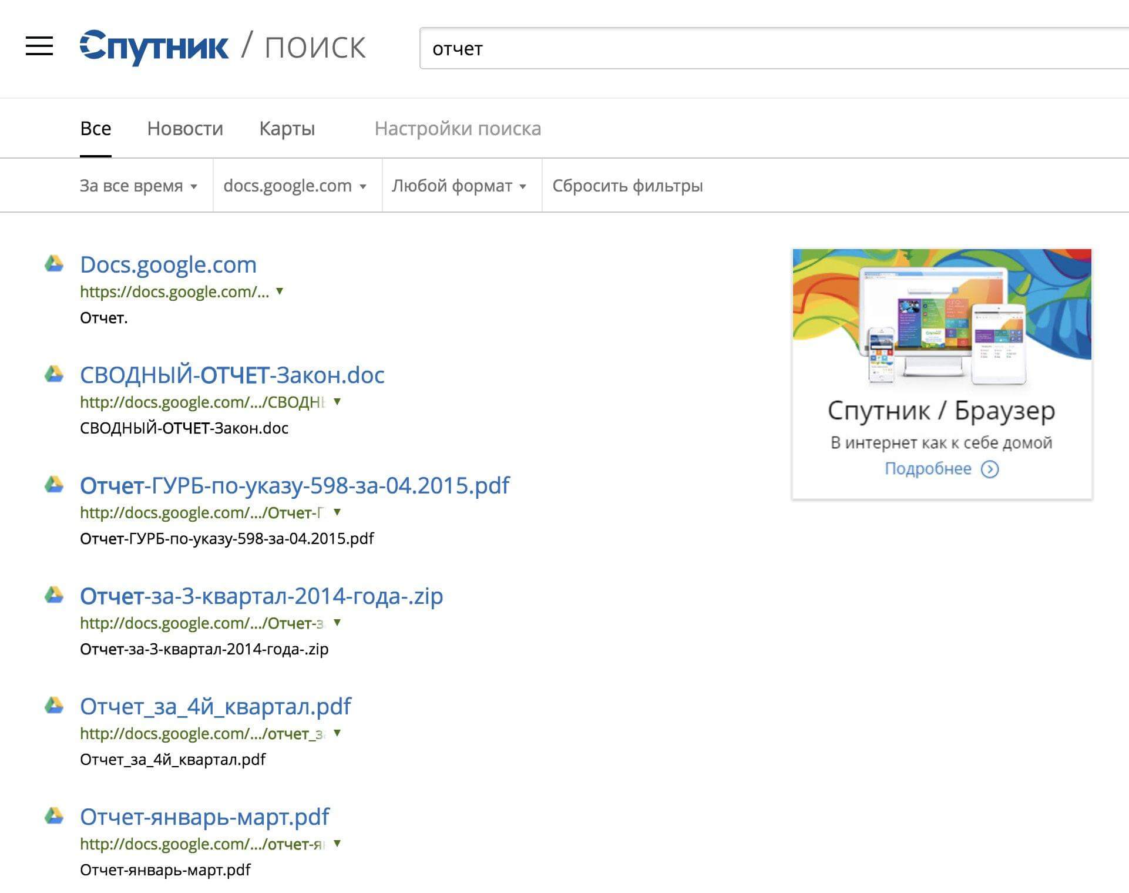Open the За все время time filter

[x=139, y=186]
